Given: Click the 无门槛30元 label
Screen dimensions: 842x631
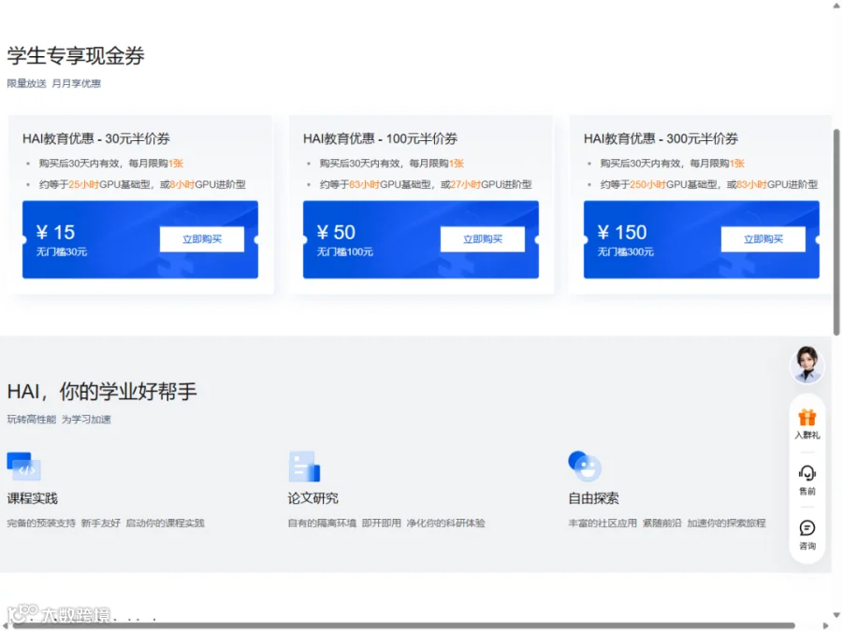Looking at the screenshot, I should click(62, 252).
